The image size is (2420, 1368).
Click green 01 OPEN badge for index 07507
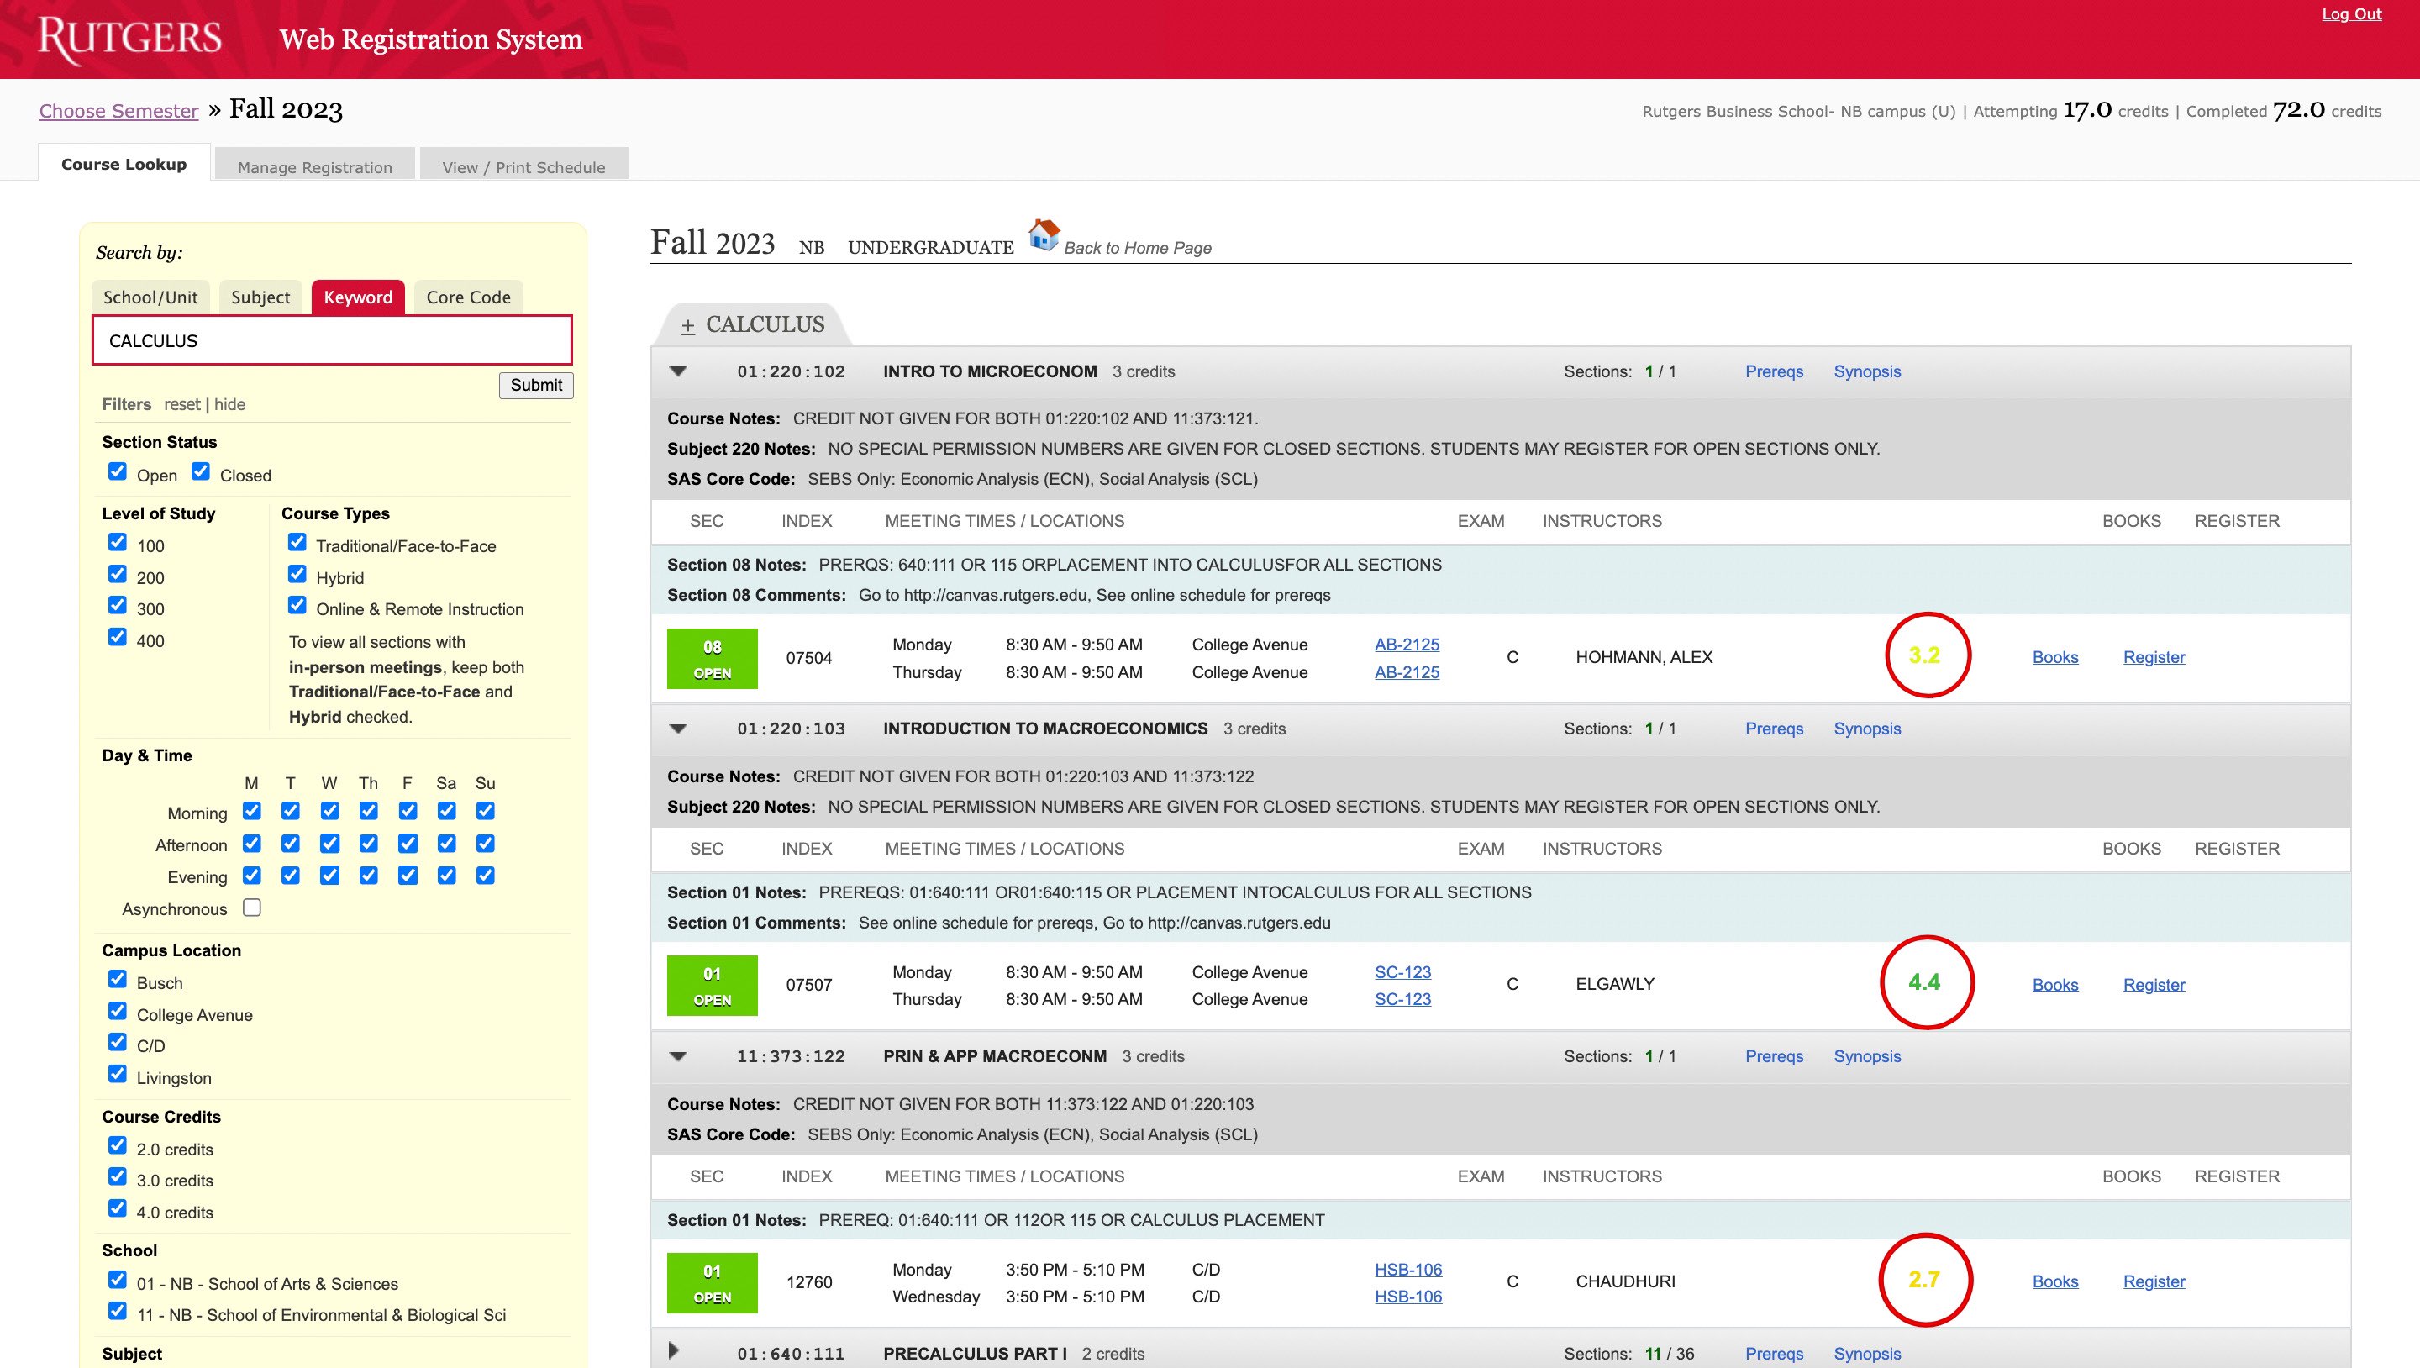pyautogui.click(x=712, y=986)
